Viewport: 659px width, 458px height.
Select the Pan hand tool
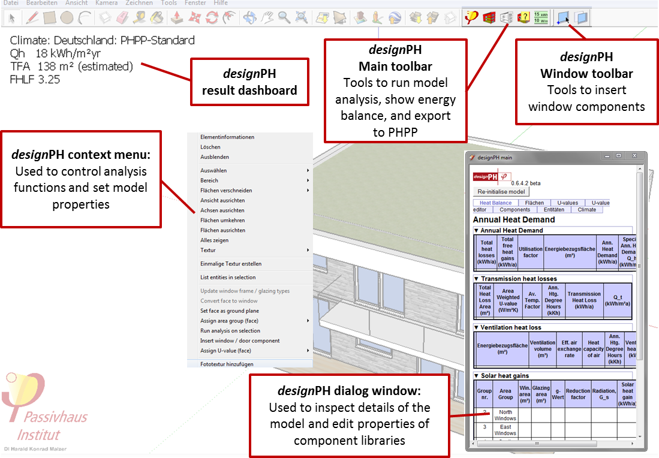[x=267, y=17]
